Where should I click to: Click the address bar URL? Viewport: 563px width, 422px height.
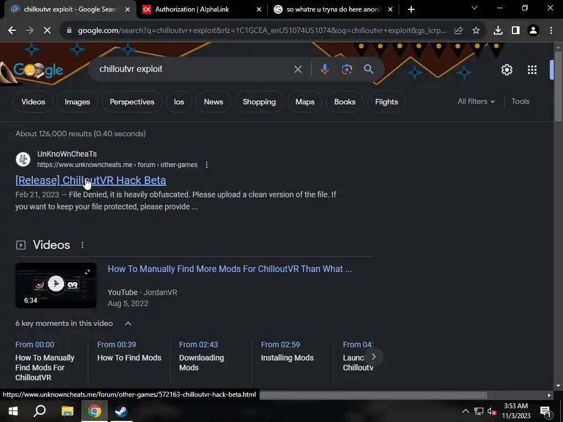tap(262, 31)
